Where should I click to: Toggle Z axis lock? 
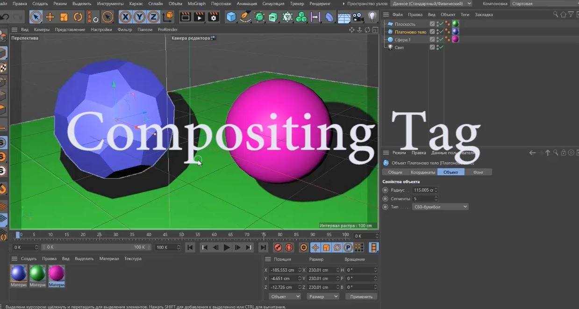tap(153, 17)
